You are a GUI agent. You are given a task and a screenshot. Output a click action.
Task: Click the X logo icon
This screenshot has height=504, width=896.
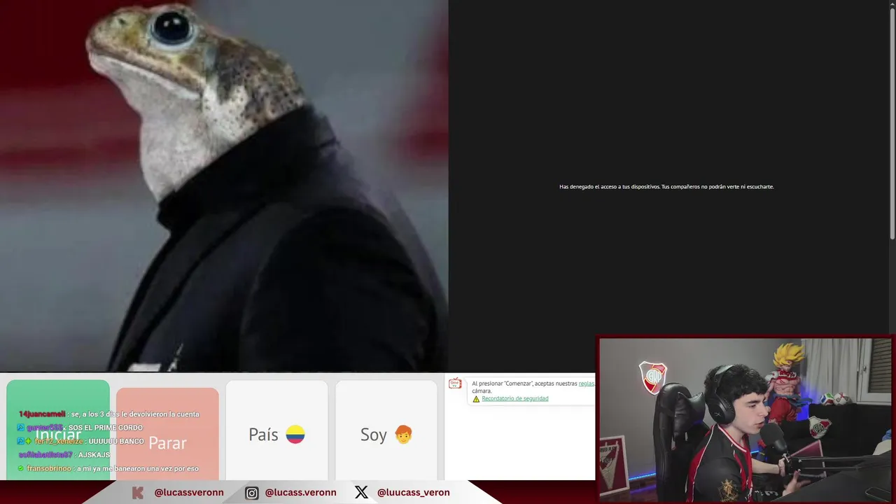(x=361, y=493)
